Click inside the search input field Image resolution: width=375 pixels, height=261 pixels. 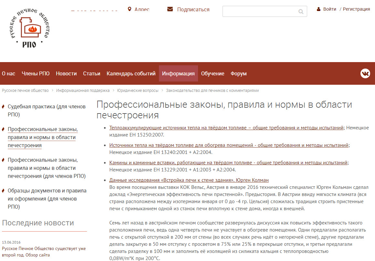click(260, 12)
